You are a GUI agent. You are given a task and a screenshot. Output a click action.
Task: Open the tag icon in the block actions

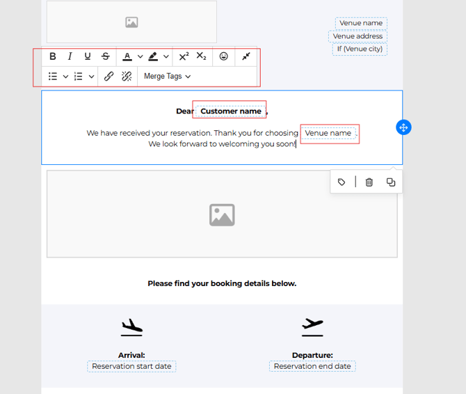pos(342,182)
